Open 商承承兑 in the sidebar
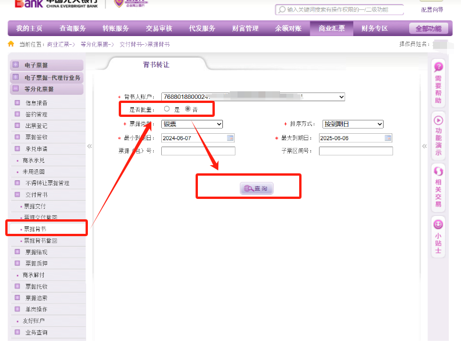 pos(34,161)
